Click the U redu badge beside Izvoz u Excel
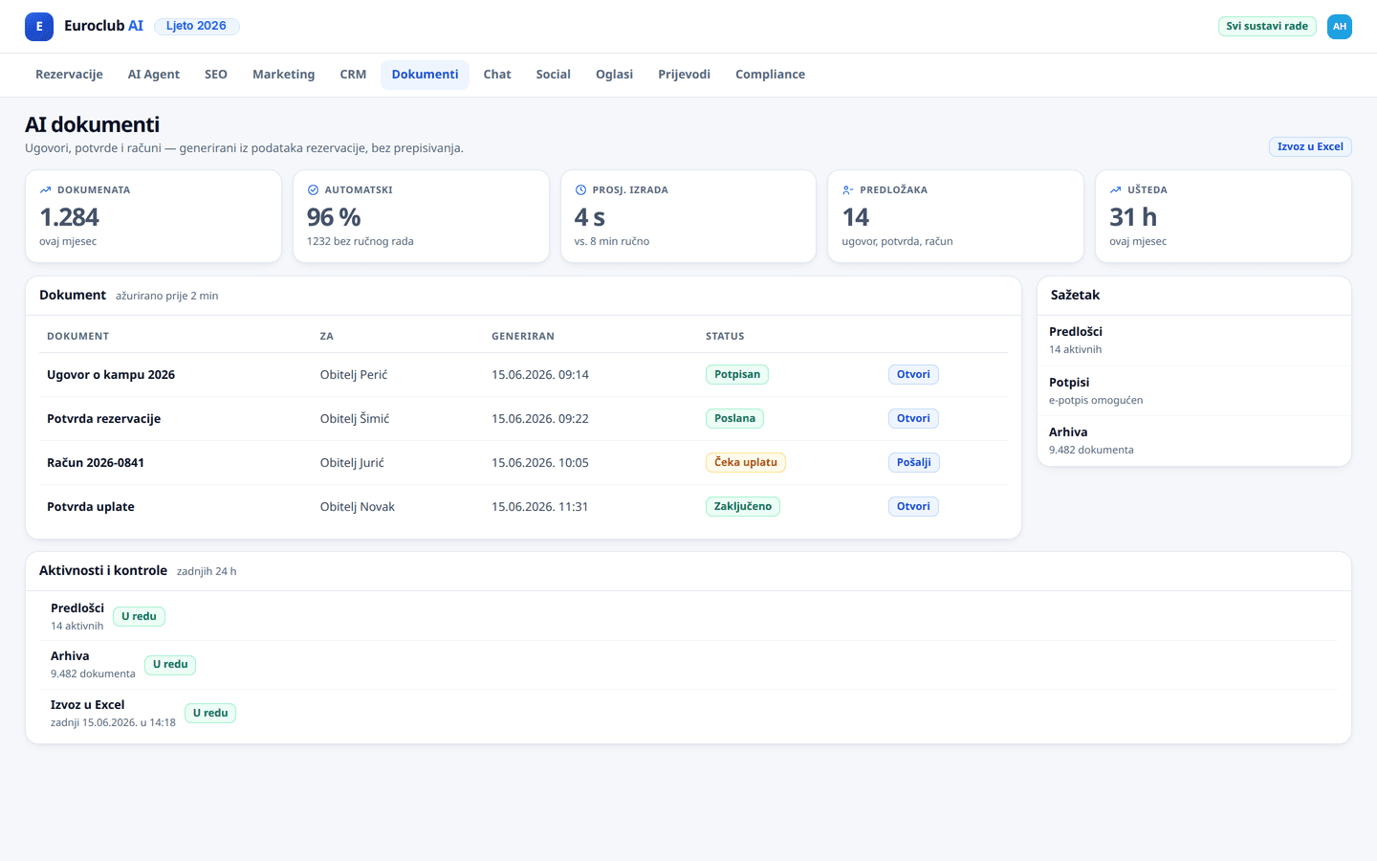This screenshot has width=1377, height=861. pyautogui.click(x=210, y=714)
